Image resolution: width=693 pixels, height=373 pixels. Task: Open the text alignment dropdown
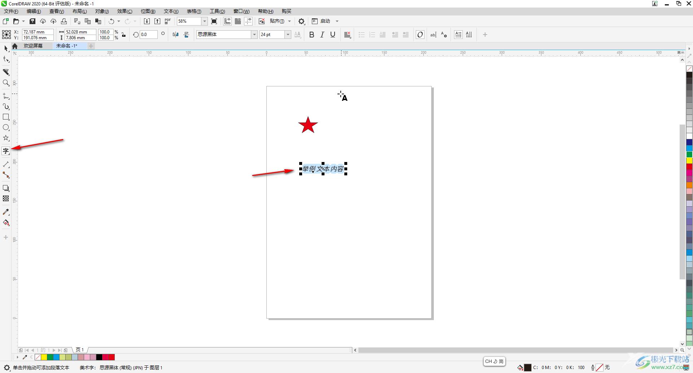tap(348, 35)
